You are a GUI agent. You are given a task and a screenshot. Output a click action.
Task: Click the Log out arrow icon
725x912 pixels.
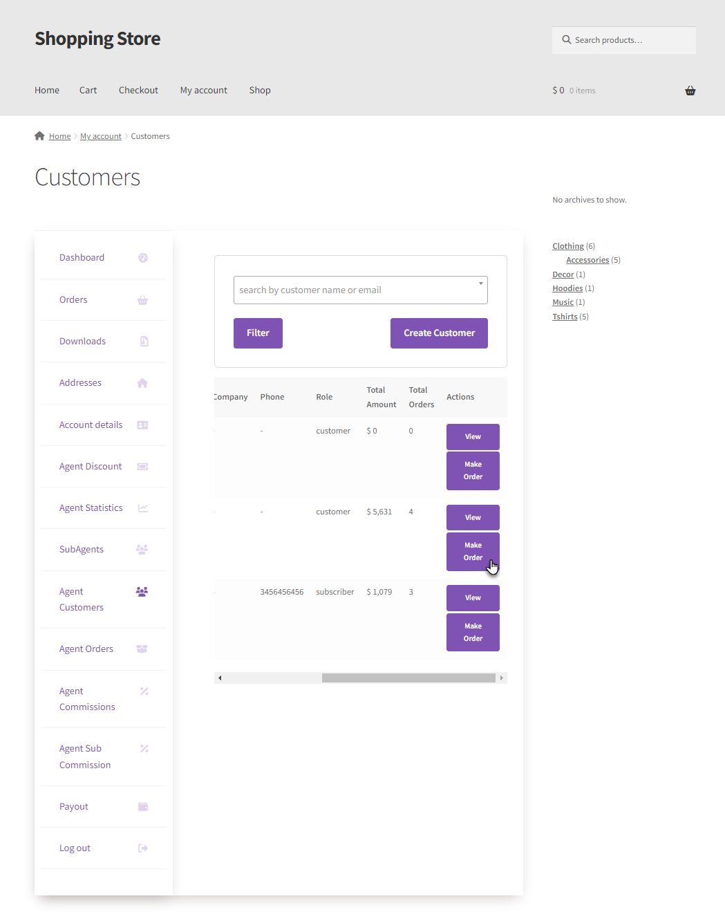(x=143, y=848)
